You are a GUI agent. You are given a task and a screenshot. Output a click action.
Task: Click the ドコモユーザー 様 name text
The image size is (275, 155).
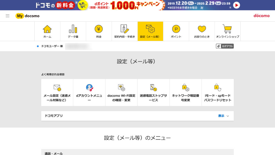point(52,46)
